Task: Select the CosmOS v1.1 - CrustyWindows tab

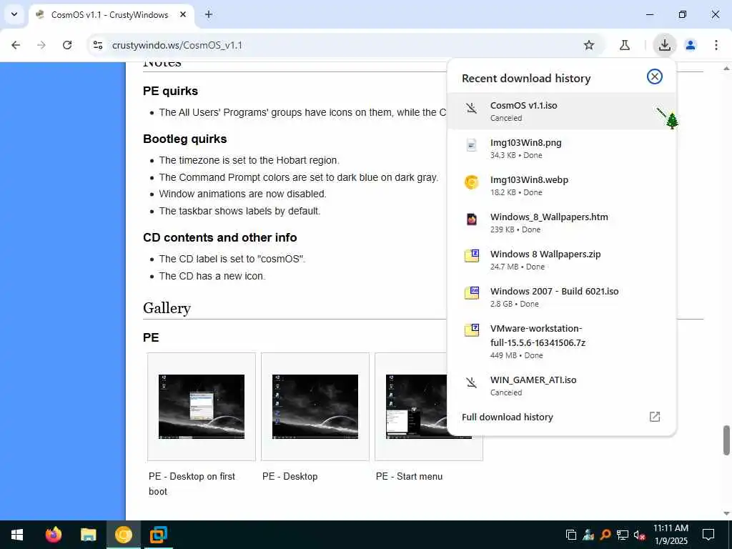Action: [x=111, y=14]
